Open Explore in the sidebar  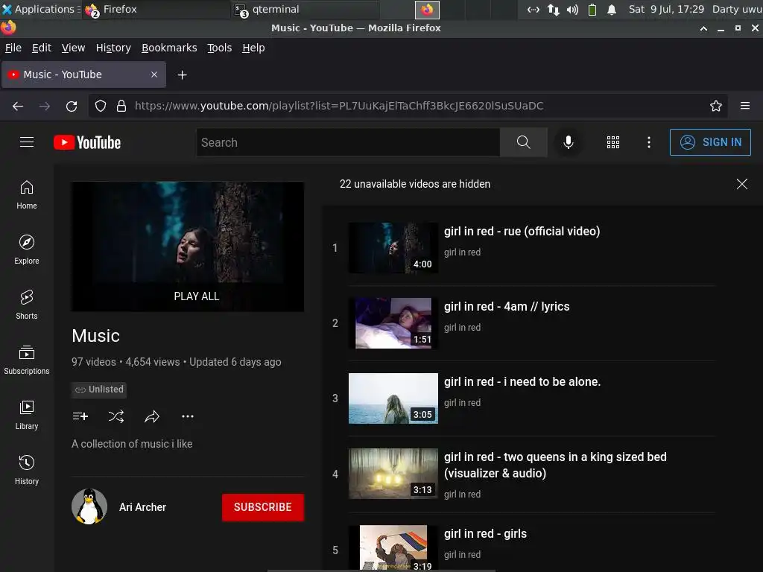click(27, 250)
